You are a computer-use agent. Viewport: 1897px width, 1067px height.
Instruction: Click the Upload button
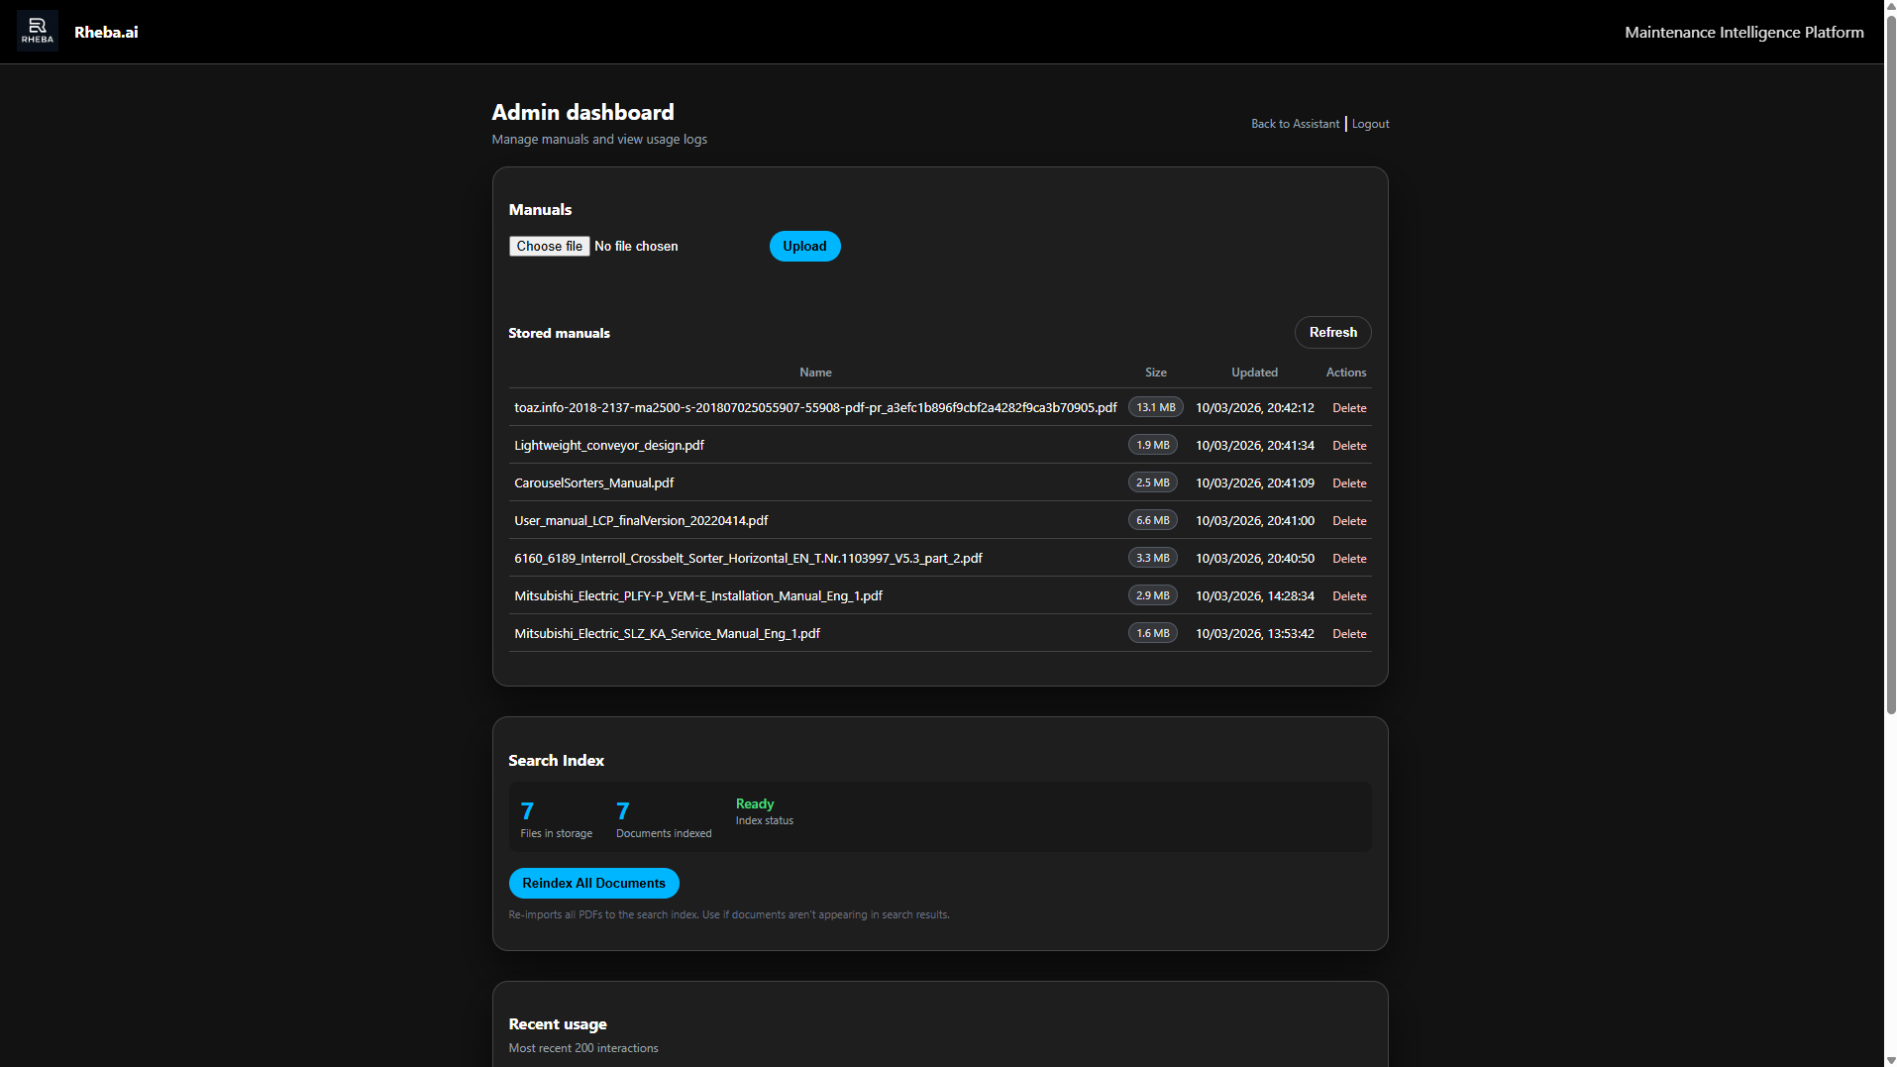(804, 246)
